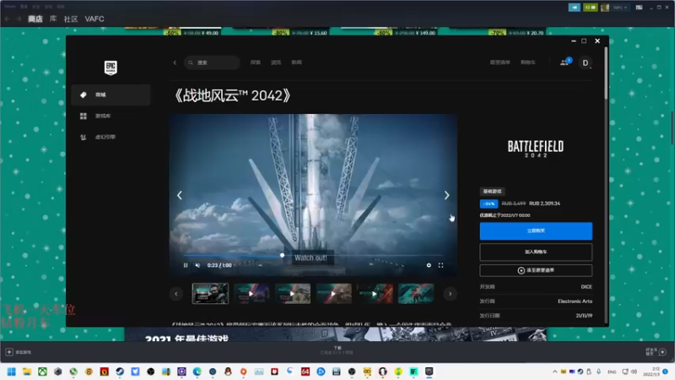Open the Store (商城) sidebar section
The height and width of the screenshot is (380, 675).
pyautogui.click(x=111, y=95)
